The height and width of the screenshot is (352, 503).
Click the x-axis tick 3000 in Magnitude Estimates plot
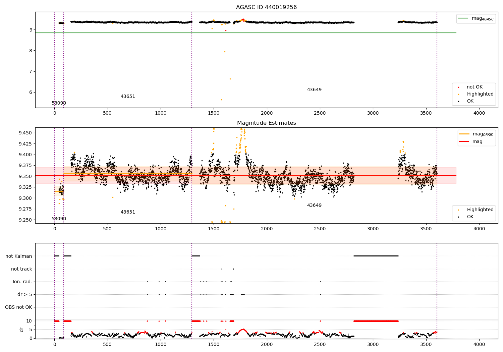coord(373,229)
